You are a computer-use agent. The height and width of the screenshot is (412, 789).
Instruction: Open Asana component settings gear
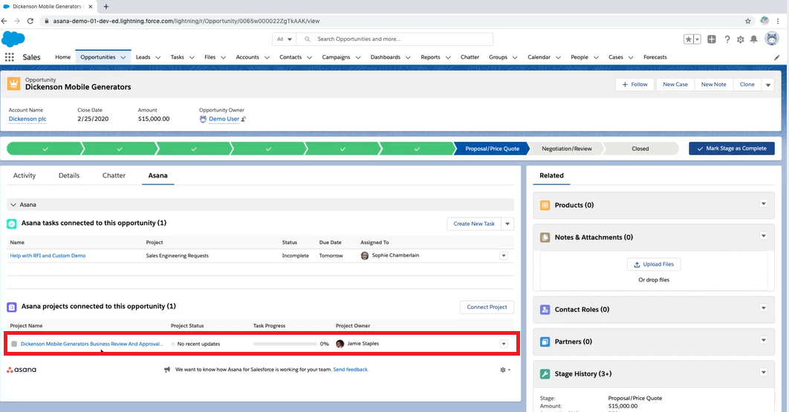[504, 370]
